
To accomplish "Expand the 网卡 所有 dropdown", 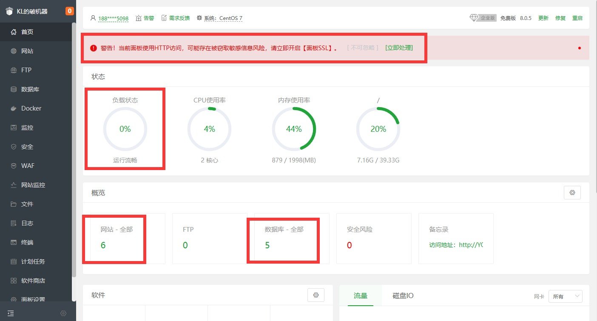I will [x=565, y=296].
